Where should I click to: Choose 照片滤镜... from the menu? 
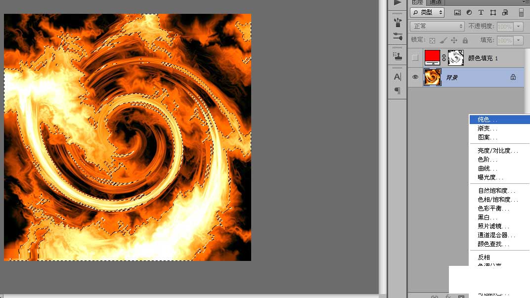click(499, 226)
